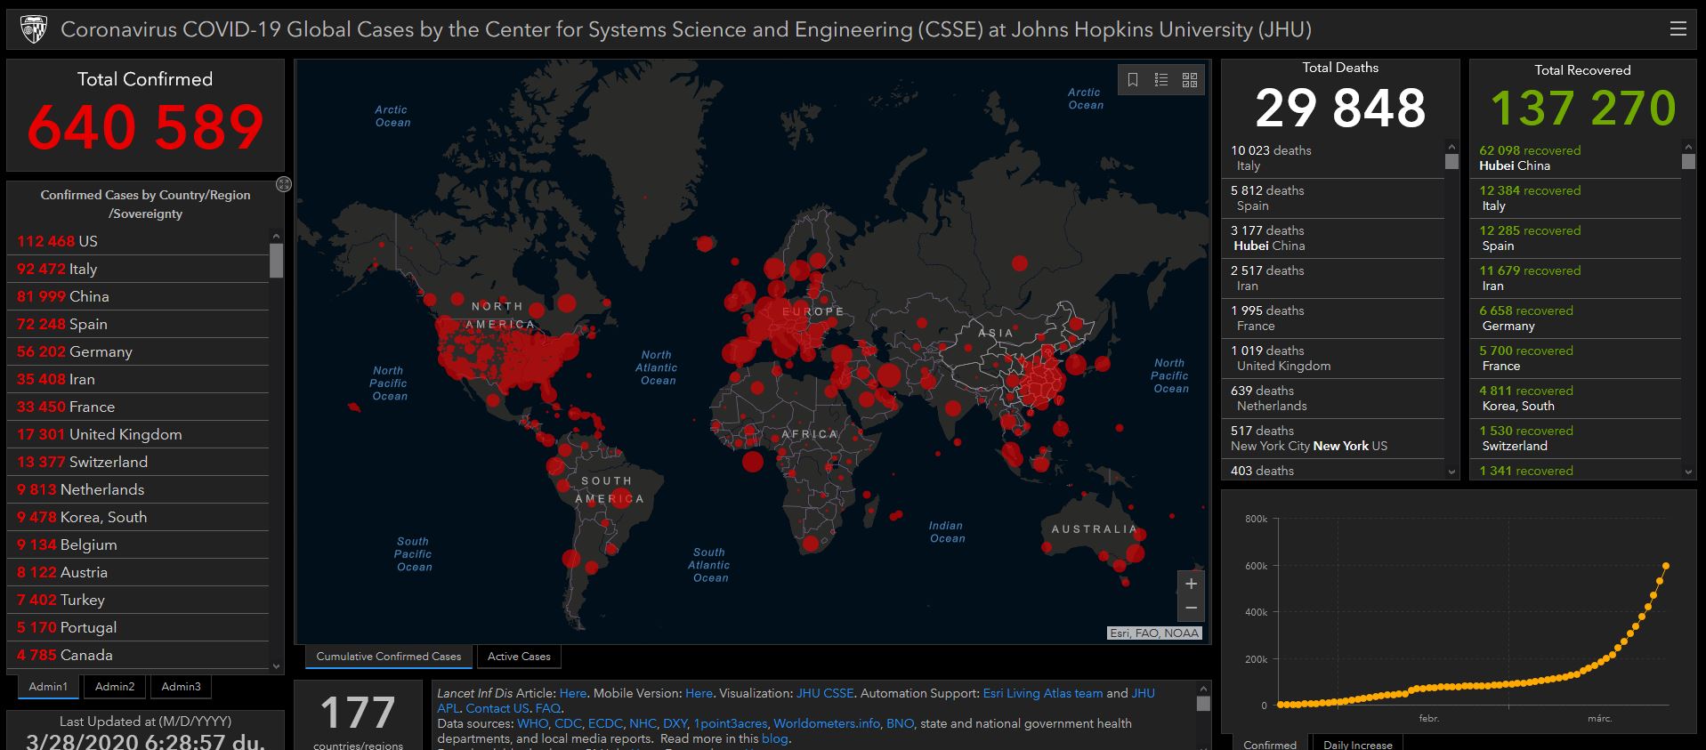The height and width of the screenshot is (750, 1706).
Task: Select the Admin3 tab
Action: coord(181,687)
